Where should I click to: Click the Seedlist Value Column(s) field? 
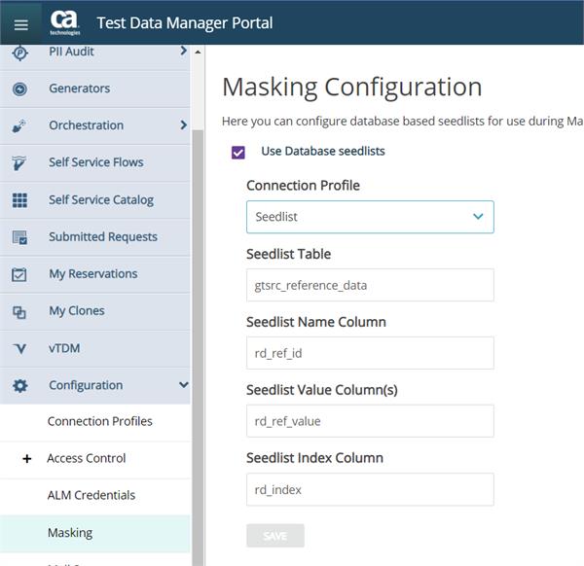pos(370,421)
